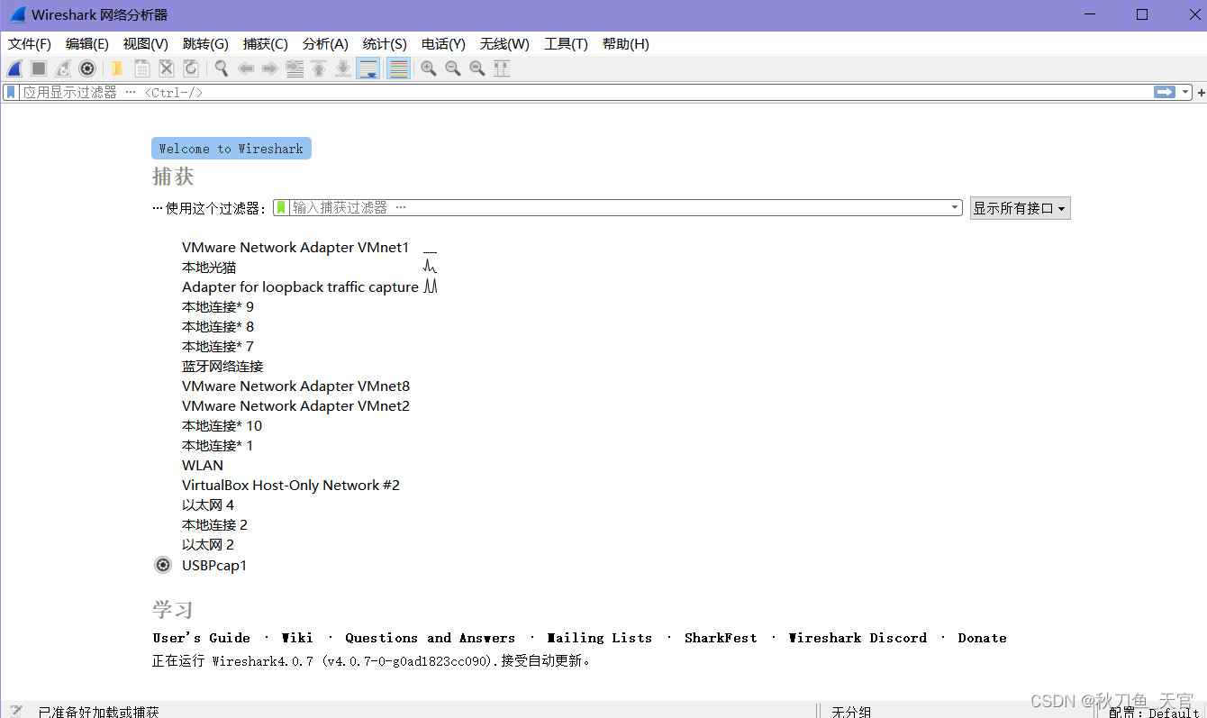Screen dimensions: 1207x718
Task: Open the 帮助(H) menu
Action: pyautogui.click(x=625, y=43)
